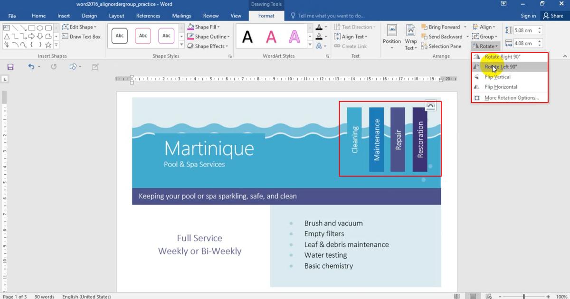Click the layout options icon beside the shapes
Viewport: 570px width, 299px height.
pos(430,106)
